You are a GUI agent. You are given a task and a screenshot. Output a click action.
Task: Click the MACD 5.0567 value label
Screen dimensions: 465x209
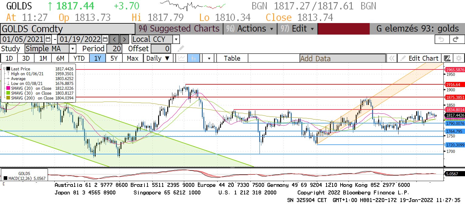point(455,174)
